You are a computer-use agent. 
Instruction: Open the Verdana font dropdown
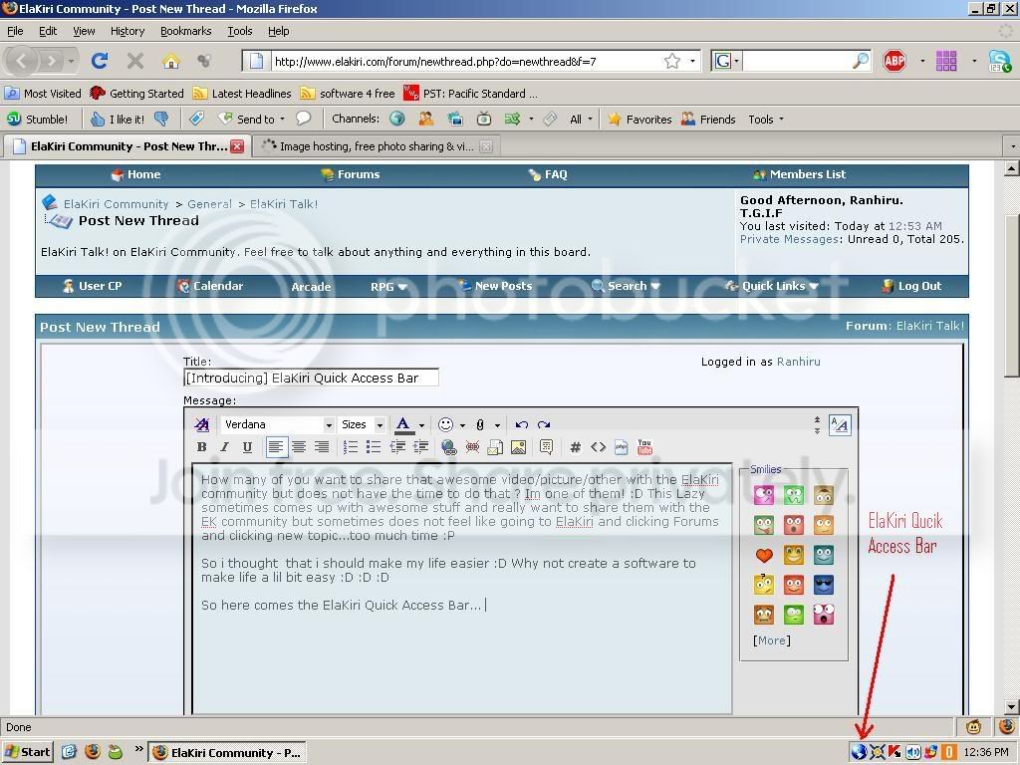tap(277, 424)
